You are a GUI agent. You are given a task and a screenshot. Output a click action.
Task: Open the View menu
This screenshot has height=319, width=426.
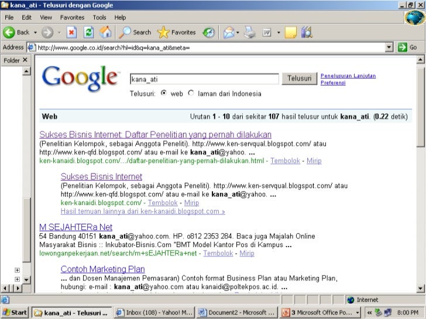(x=46, y=18)
